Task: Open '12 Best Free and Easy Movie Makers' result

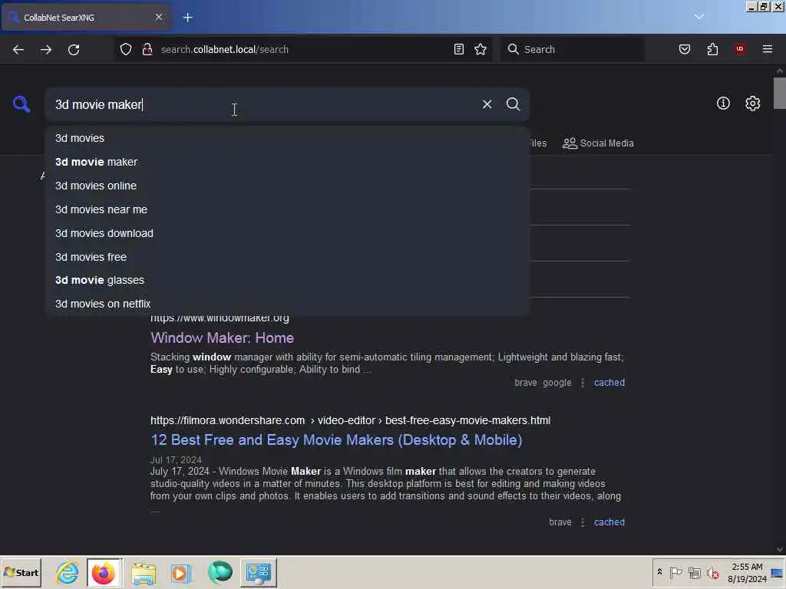Action: pyautogui.click(x=336, y=439)
